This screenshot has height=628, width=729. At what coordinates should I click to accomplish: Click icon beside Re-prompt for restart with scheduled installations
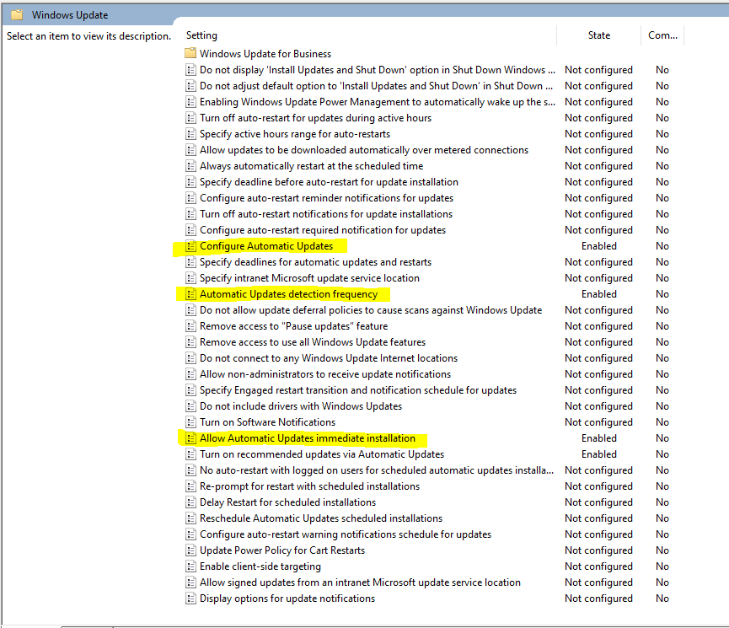(x=190, y=486)
